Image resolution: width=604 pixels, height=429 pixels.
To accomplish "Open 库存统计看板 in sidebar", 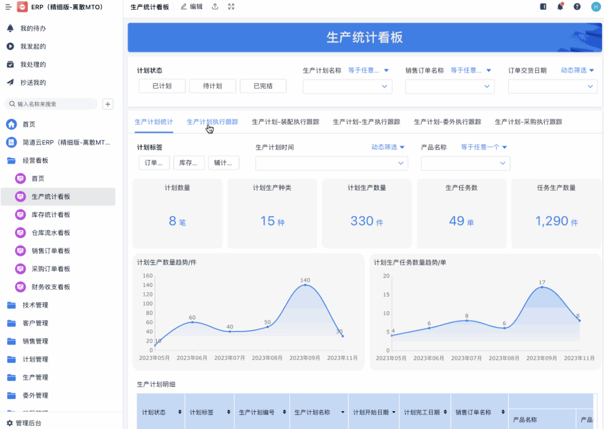I will (51, 214).
